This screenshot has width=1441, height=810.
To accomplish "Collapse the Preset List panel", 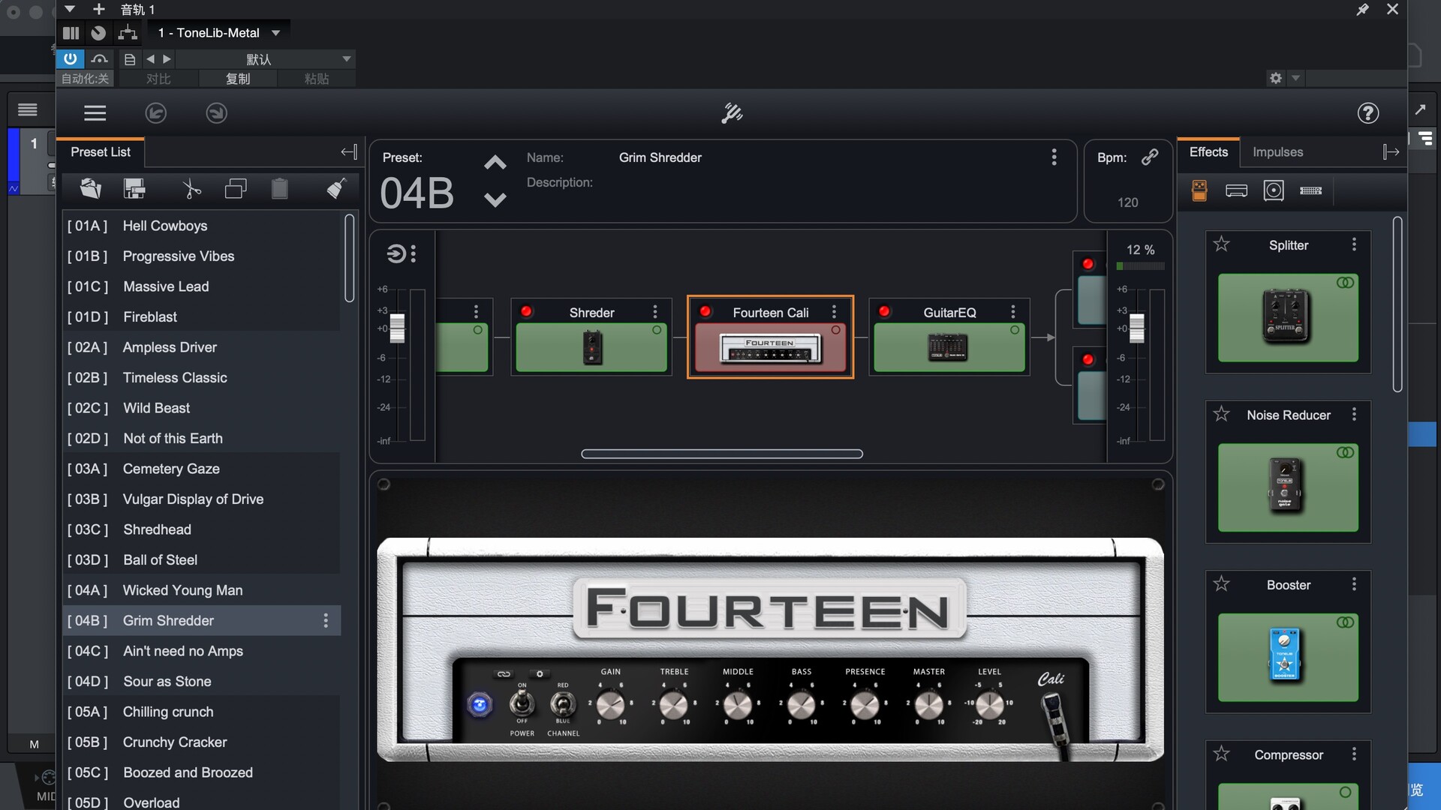I will [348, 152].
